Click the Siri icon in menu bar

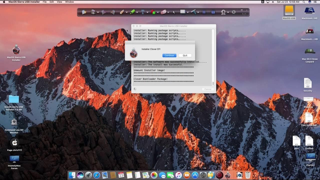310,2
